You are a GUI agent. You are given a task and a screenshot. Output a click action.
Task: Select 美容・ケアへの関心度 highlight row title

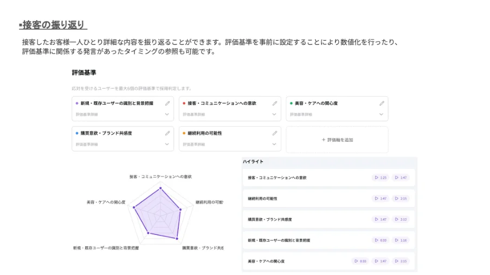tap(266, 261)
